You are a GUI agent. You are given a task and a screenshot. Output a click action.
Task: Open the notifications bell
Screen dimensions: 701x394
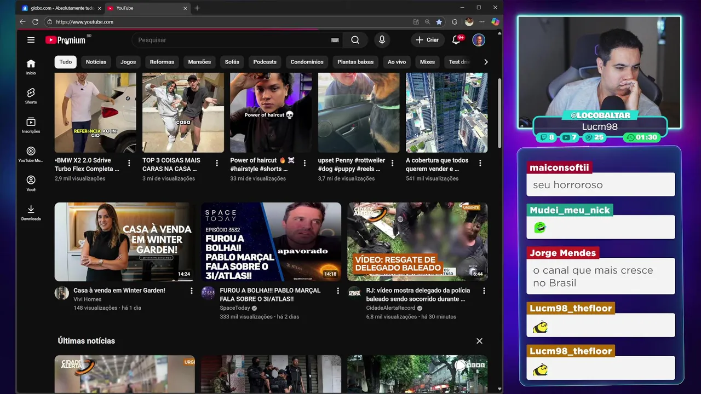[456, 40]
